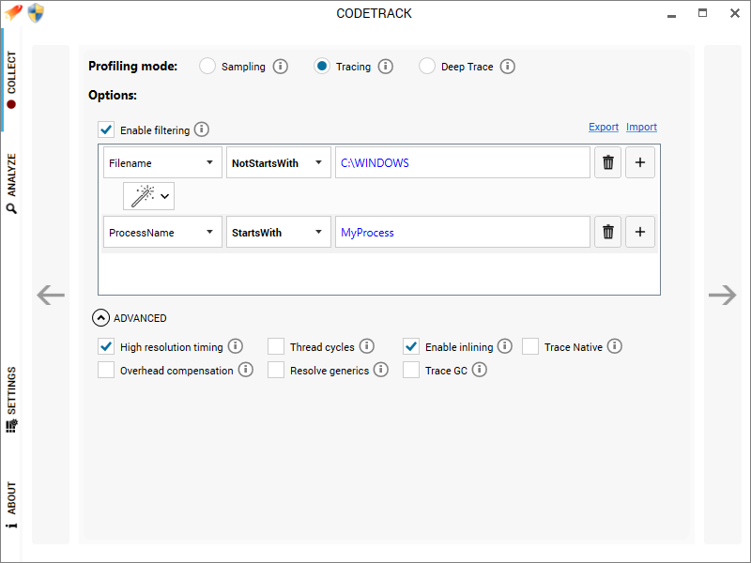
Task: Go back with the left arrow
Action: pyautogui.click(x=51, y=295)
